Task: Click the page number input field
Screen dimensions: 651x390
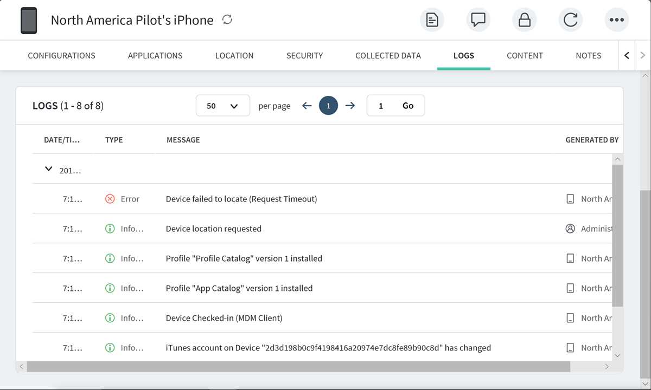Action: click(x=381, y=106)
